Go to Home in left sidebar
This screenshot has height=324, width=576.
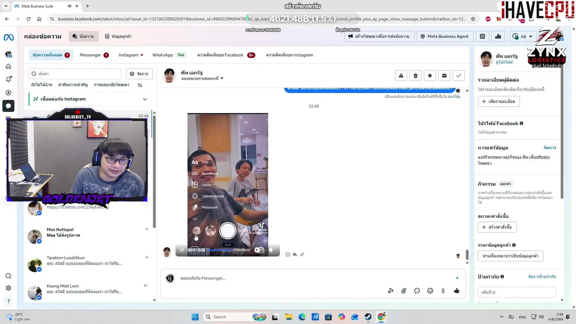pos(9,67)
